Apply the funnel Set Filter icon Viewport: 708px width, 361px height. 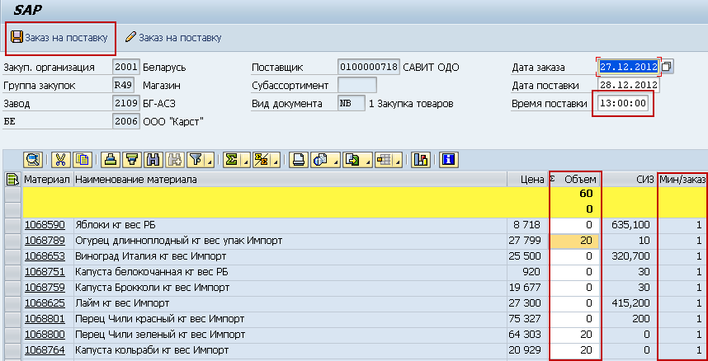(x=195, y=159)
